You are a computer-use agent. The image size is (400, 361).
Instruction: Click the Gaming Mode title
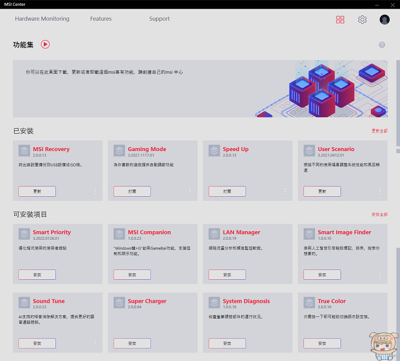click(147, 149)
